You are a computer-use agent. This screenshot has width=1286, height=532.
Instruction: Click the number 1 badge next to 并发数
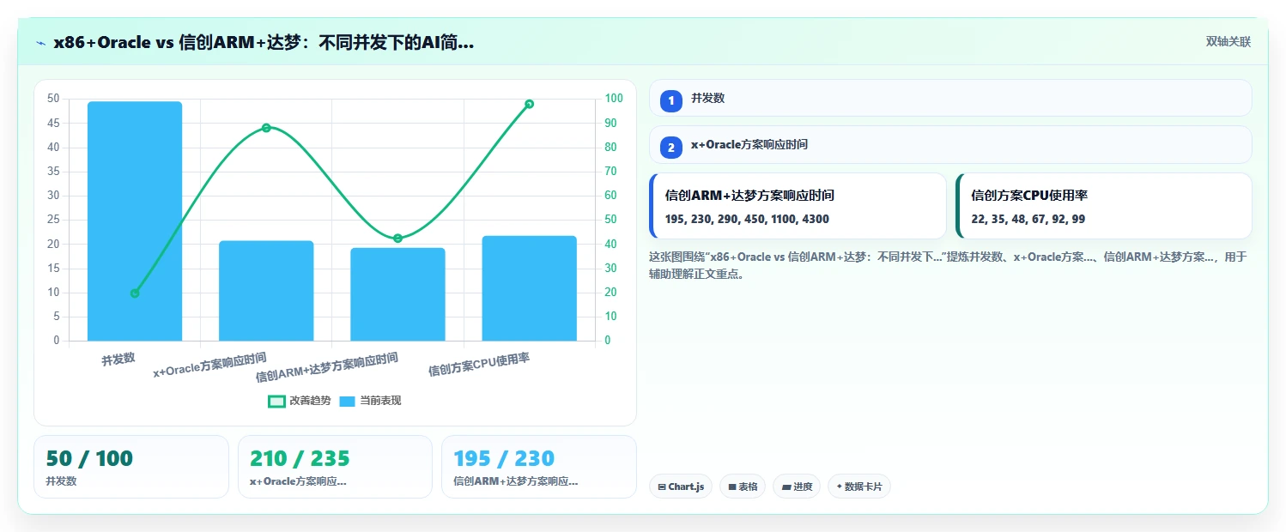point(671,100)
